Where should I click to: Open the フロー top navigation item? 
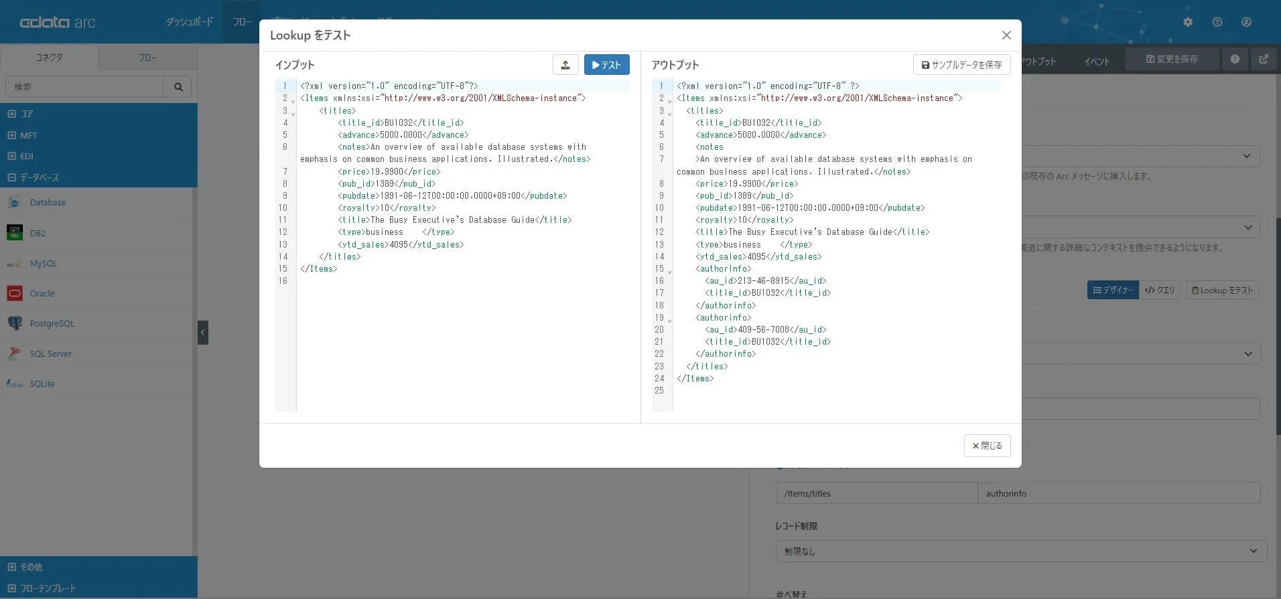coord(242,22)
